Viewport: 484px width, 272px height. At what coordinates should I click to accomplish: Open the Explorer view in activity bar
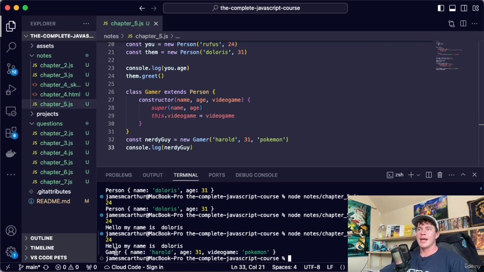tap(11, 26)
